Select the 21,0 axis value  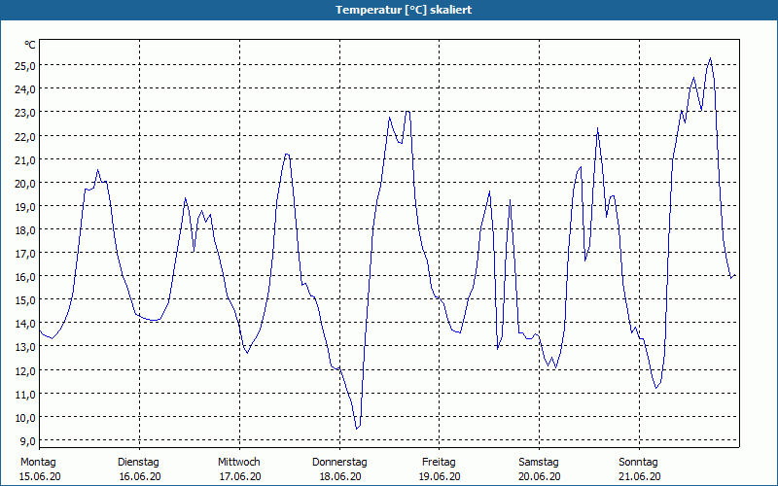click(x=25, y=159)
